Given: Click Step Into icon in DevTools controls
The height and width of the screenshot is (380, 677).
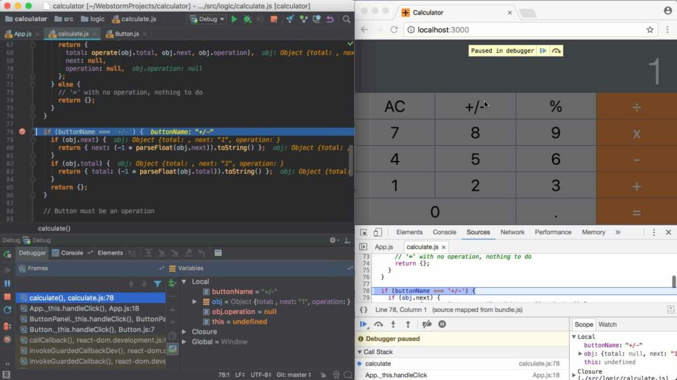Looking at the screenshot, I should [x=394, y=323].
